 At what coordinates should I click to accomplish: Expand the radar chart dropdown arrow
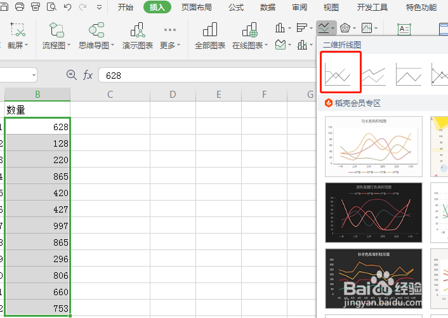click(x=354, y=28)
